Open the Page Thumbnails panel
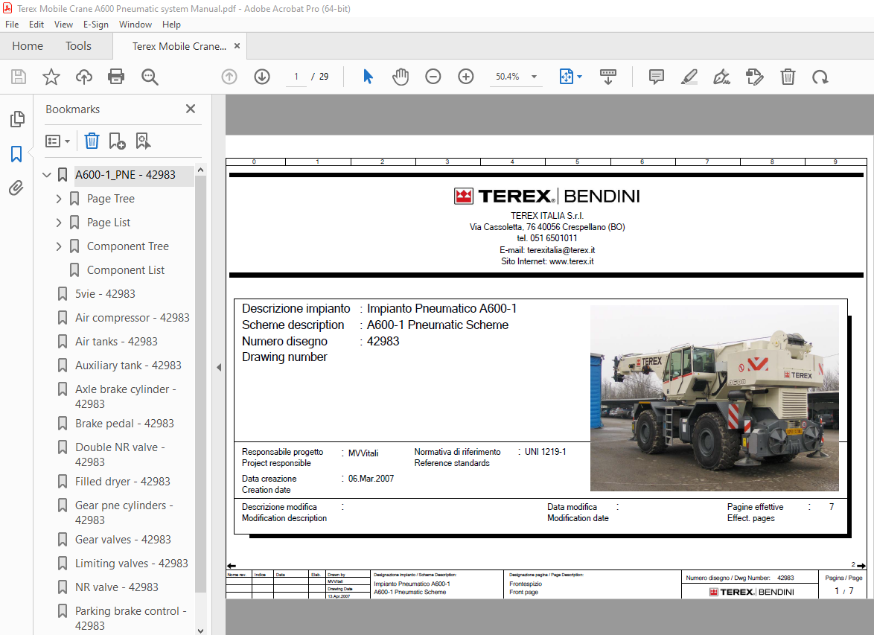This screenshot has height=635, width=874. 17,119
